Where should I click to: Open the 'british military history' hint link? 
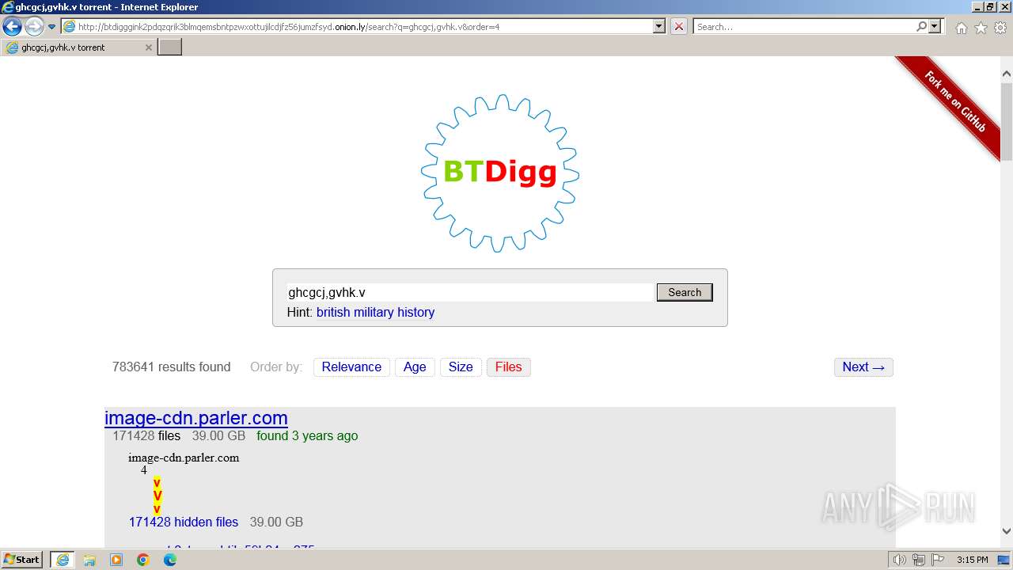tap(375, 312)
